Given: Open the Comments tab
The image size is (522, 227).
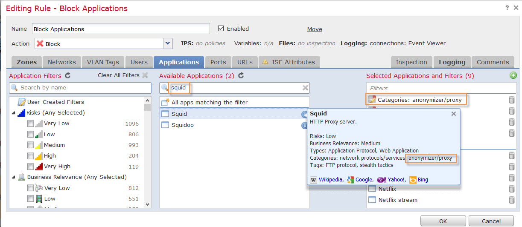Looking at the screenshot, I should click(x=493, y=62).
